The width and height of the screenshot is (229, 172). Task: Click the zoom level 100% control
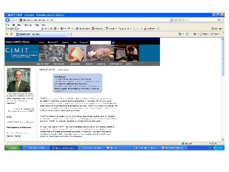pos(215,143)
